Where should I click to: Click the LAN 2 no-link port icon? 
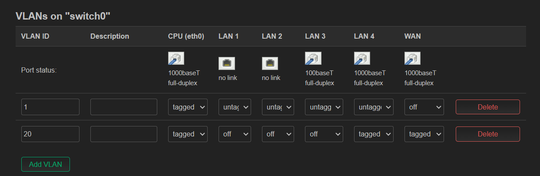click(270, 63)
